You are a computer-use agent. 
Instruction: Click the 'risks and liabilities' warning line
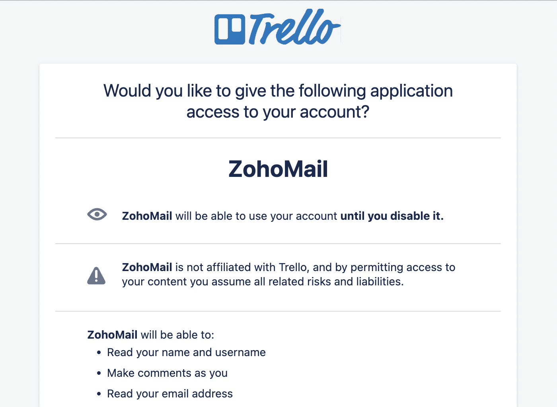(263, 282)
